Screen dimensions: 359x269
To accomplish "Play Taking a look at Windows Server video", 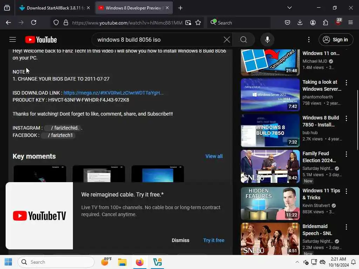I will 270,95.
